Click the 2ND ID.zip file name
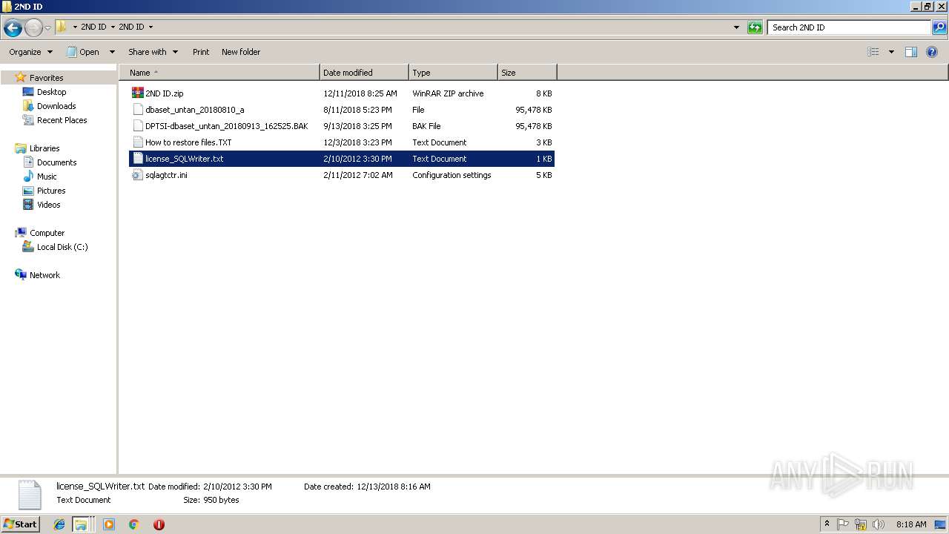The width and height of the screenshot is (949, 534). coord(164,93)
